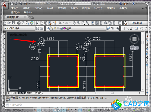Switch to the 布局1 layout tab
The width and height of the screenshot is (151, 112).
(x=30, y=93)
